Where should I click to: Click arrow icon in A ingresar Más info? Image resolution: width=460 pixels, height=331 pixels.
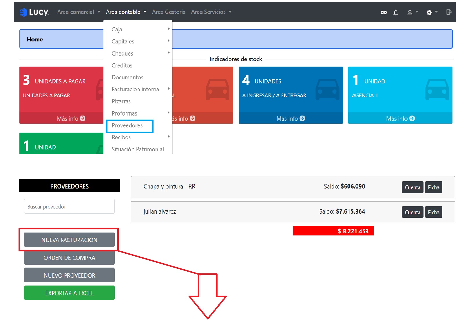(x=302, y=118)
